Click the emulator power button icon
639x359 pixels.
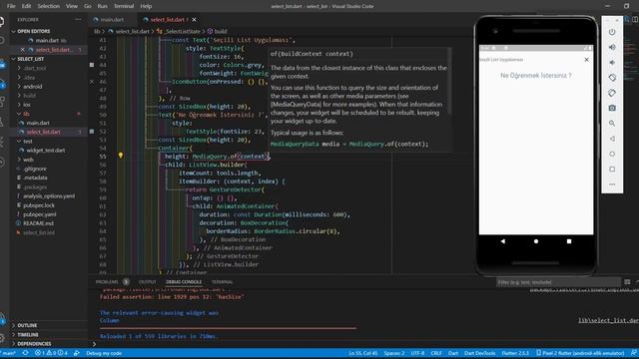coord(612,32)
